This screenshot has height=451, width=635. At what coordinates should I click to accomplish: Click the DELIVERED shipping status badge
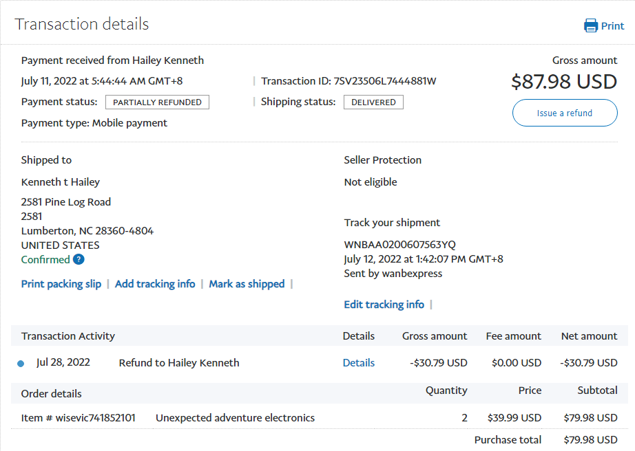373,102
